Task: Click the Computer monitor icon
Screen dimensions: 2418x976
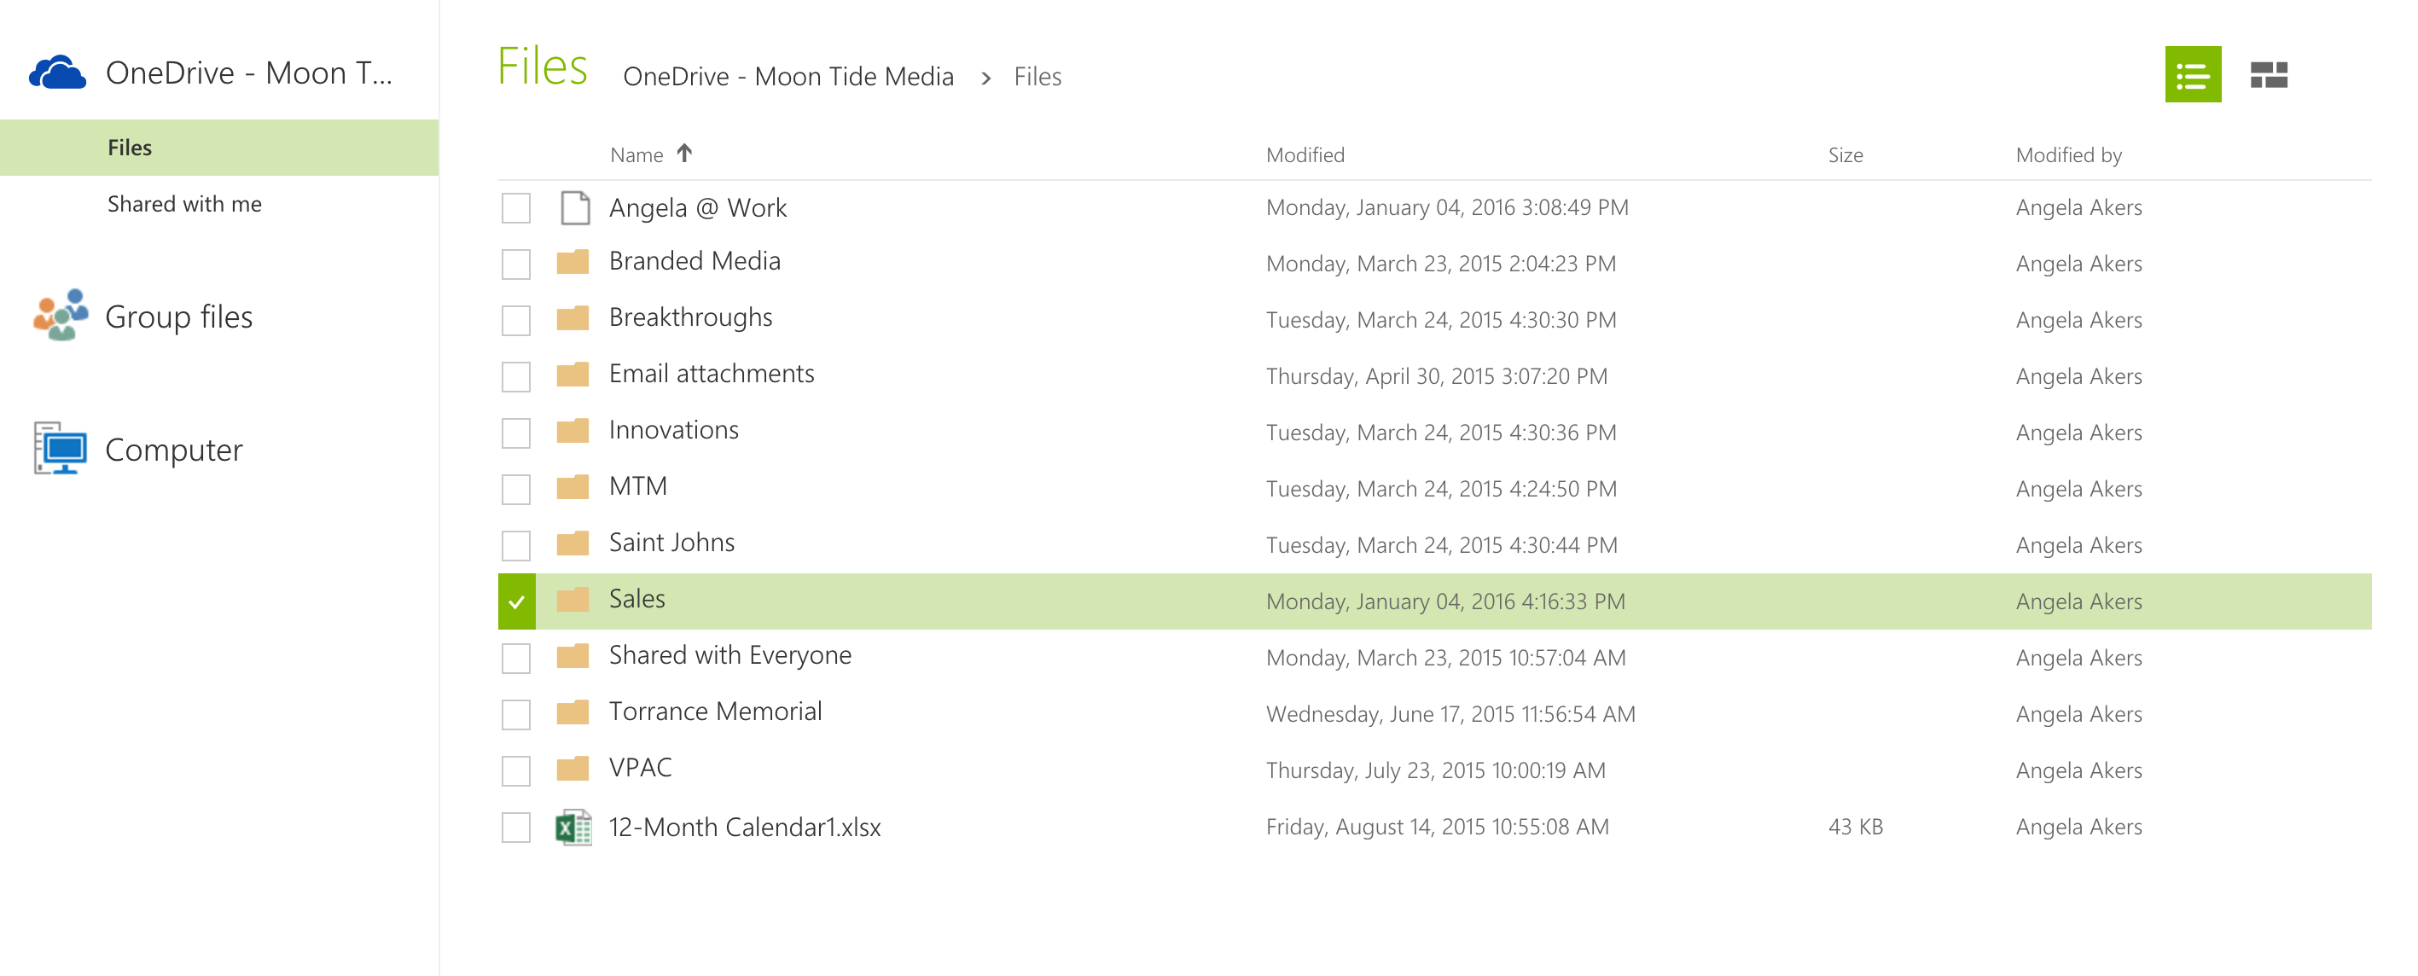Action: (60, 449)
